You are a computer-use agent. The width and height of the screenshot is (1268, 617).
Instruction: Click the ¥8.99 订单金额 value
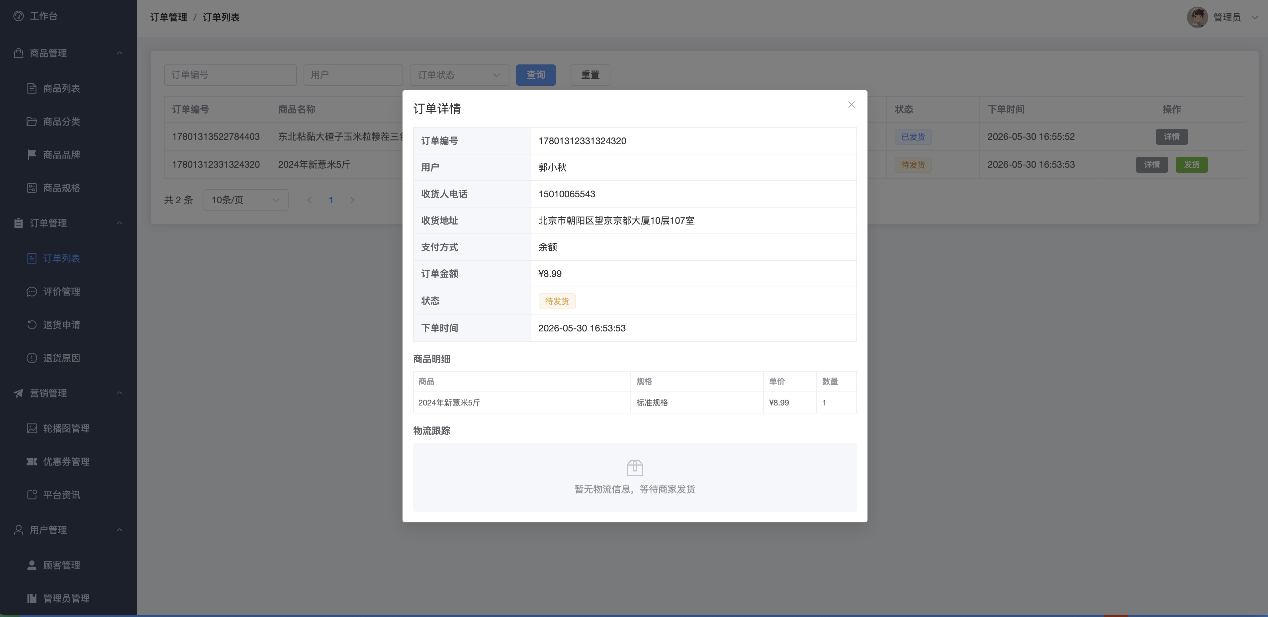pyautogui.click(x=550, y=274)
